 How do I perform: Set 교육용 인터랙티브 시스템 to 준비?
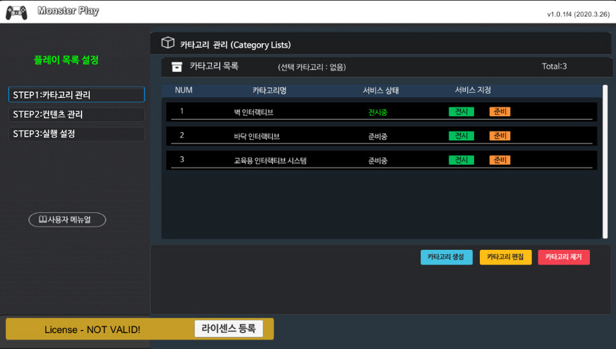500,160
